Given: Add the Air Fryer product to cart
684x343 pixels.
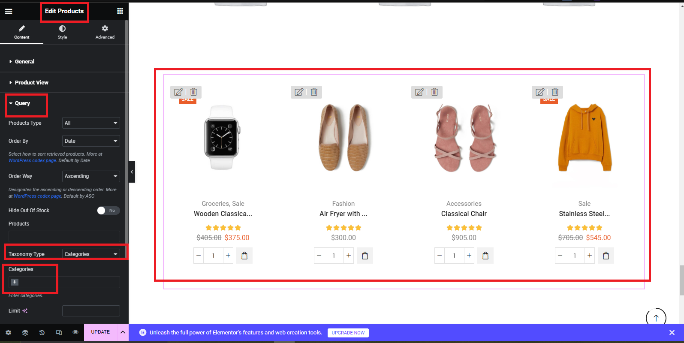Looking at the screenshot, I should [x=365, y=256].
